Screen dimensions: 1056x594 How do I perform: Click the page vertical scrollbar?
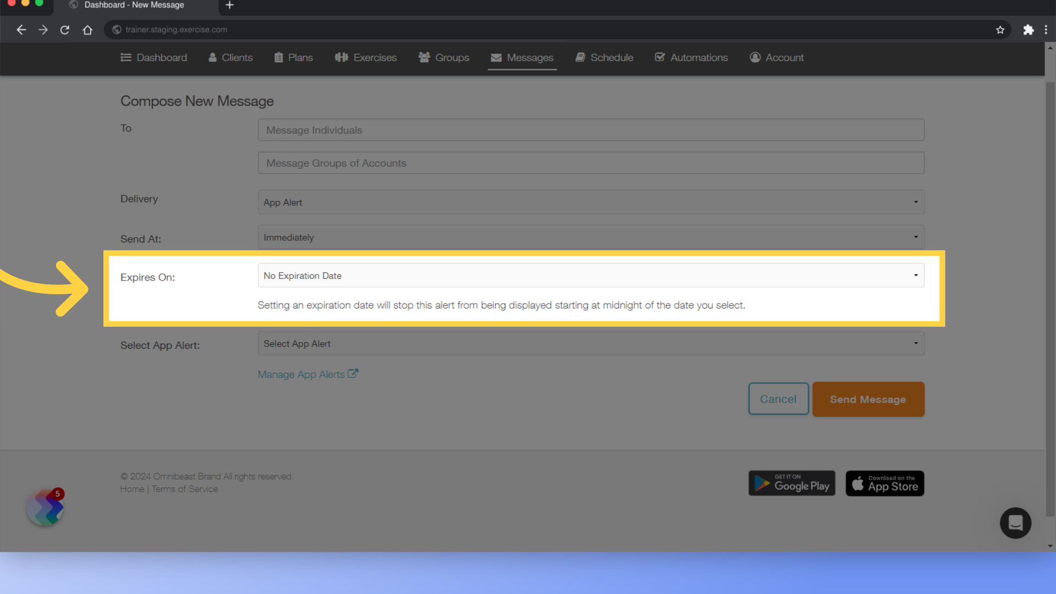[1050, 300]
